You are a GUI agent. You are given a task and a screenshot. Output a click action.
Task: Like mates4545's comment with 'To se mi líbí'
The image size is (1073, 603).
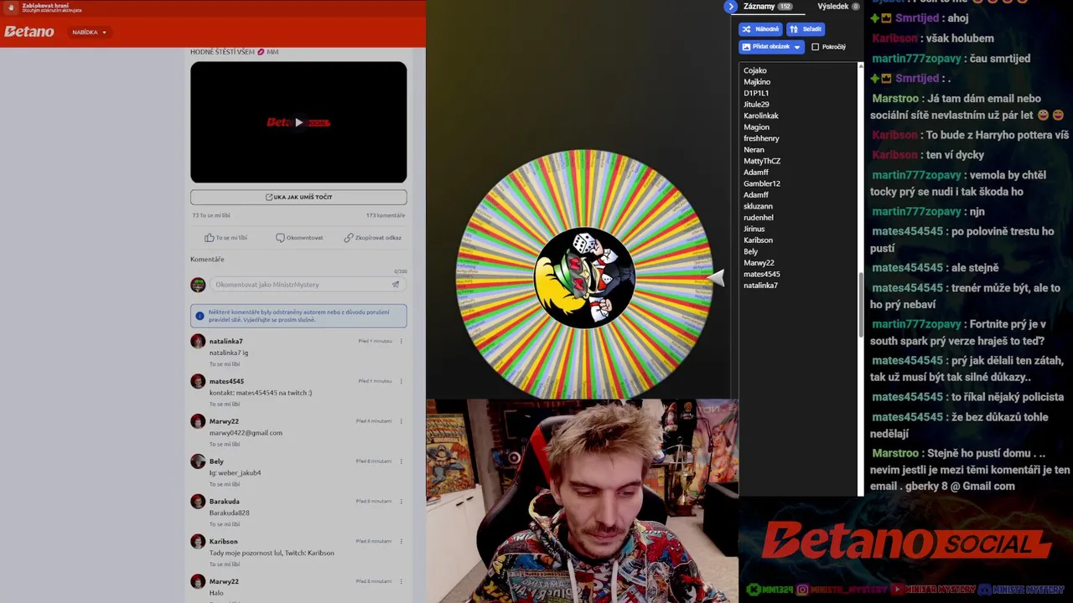pyautogui.click(x=225, y=405)
